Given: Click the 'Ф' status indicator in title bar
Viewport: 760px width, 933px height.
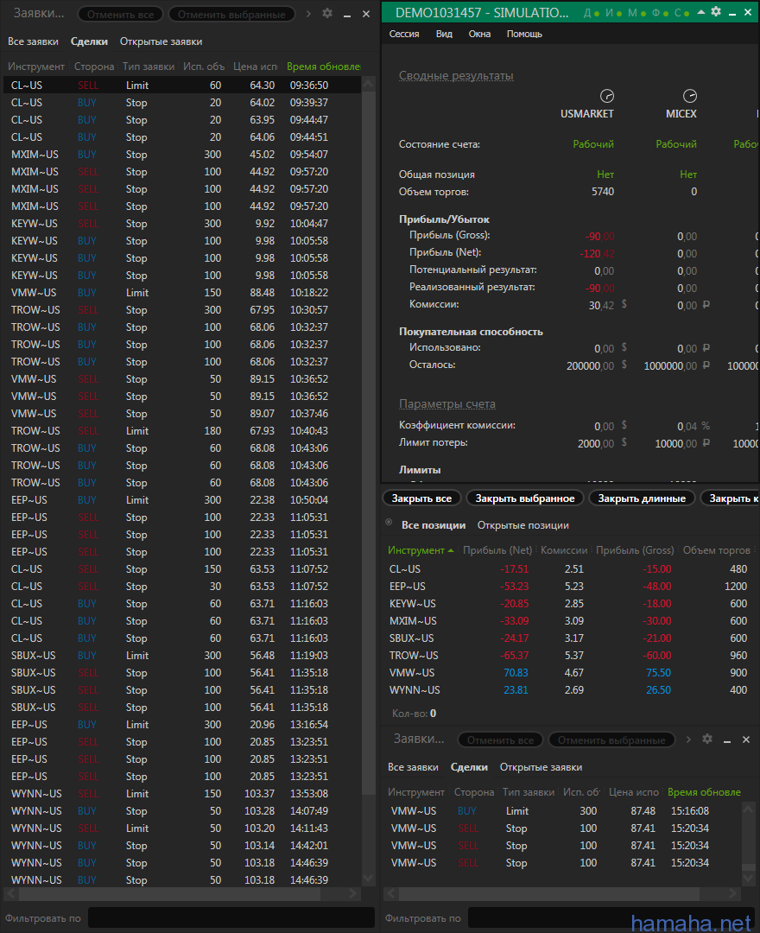Looking at the screenshot, I should (655, 13).
